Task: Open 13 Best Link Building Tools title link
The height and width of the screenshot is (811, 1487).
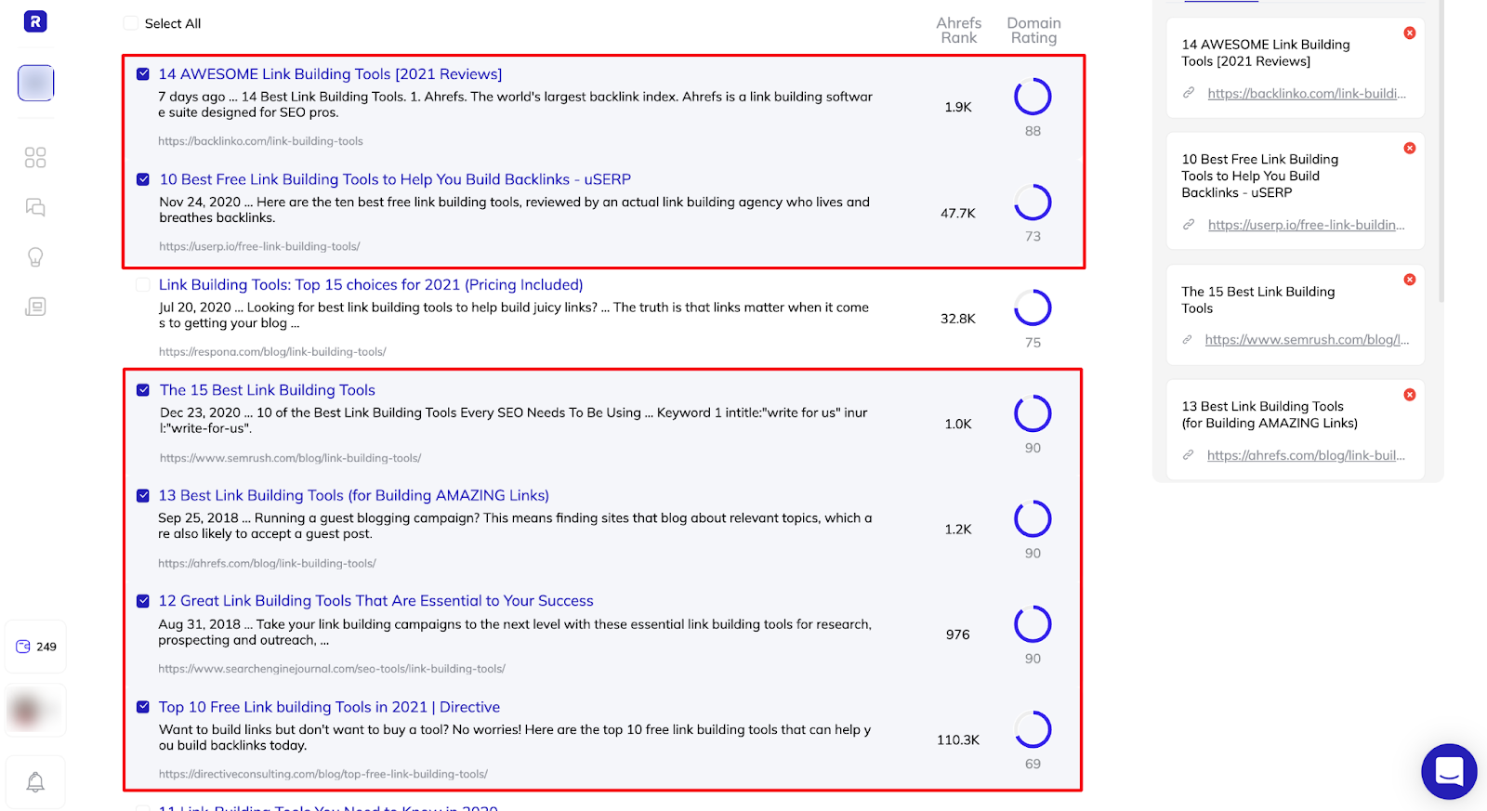Action: tap(353, 496)
